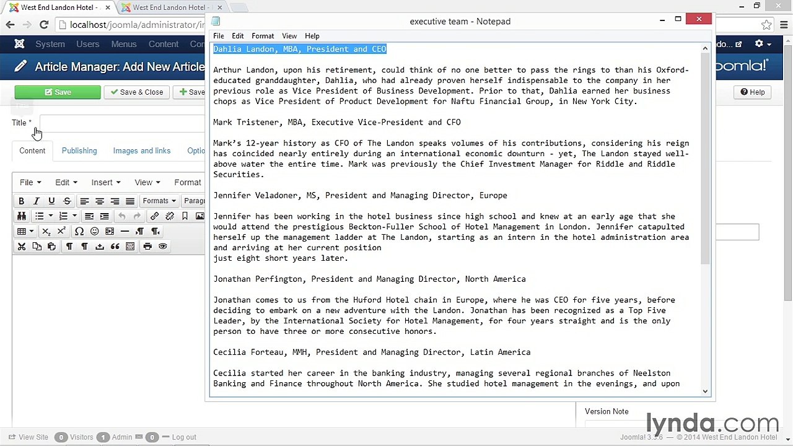Screen dimensions: 793x446
Task: Go back in the browser
Action: coord(10,25)
